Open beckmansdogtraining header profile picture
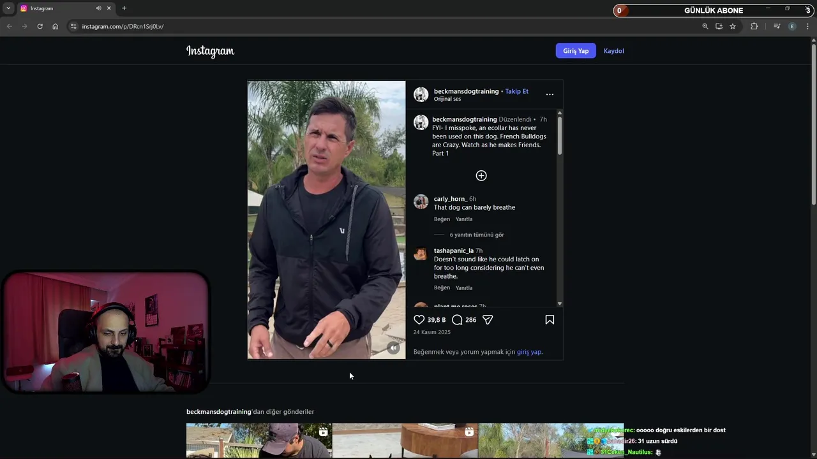Screen dimensions: 817x459 tap(421, 94)
